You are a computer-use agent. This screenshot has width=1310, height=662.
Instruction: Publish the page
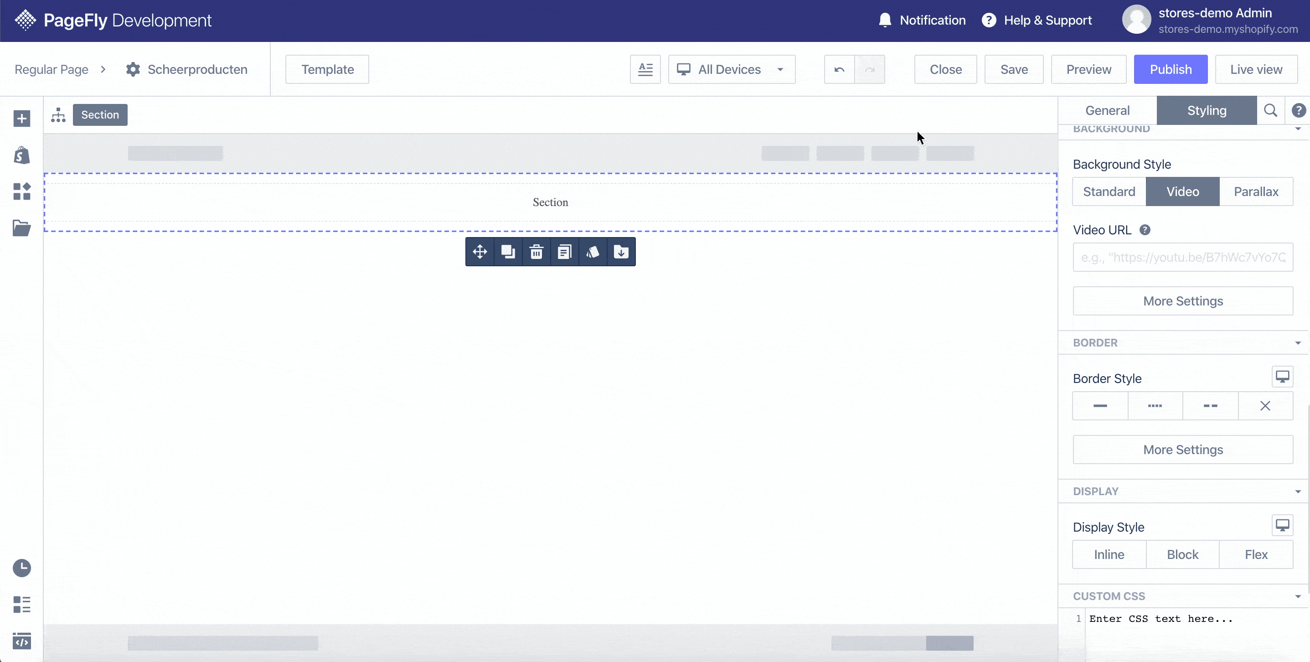click(x=1171, y=69)
